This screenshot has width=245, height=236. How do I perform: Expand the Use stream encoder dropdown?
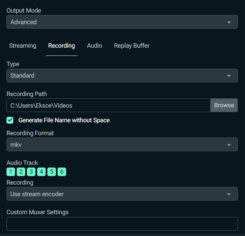point(122,194)
